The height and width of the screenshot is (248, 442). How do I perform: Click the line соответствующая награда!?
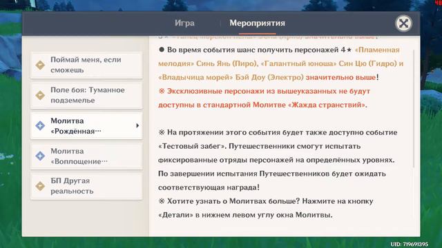209,187
